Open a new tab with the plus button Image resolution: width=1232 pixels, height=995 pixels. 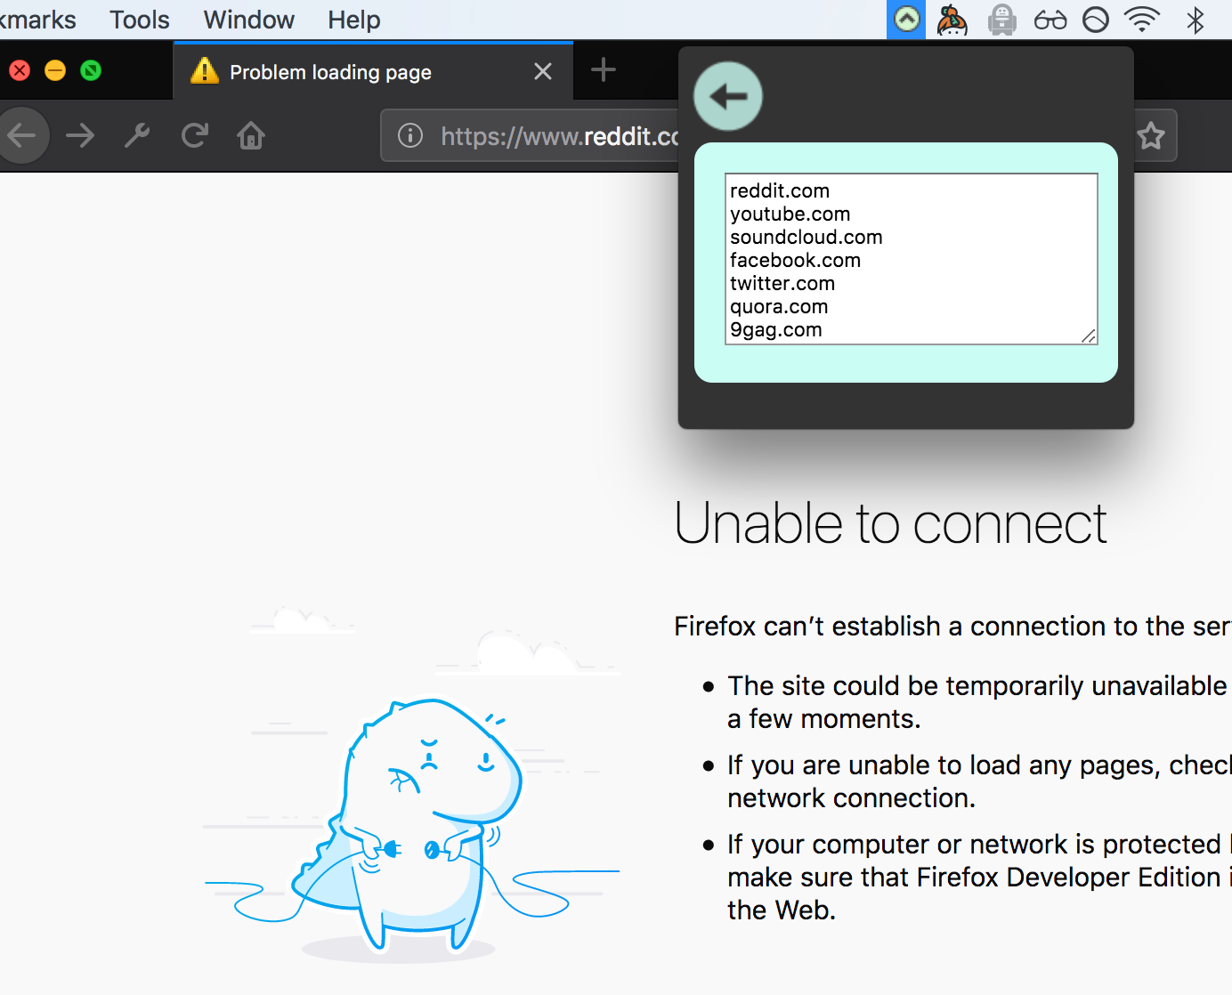[604, 69]
